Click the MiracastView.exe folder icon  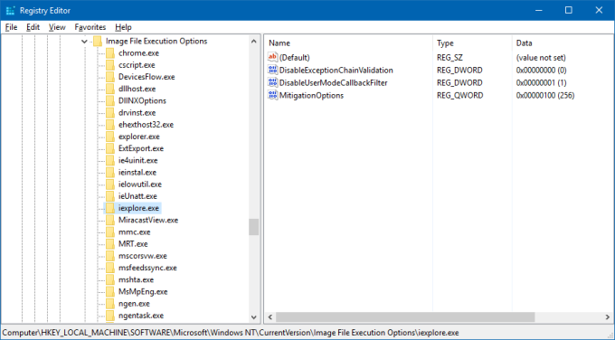point(110,220)
